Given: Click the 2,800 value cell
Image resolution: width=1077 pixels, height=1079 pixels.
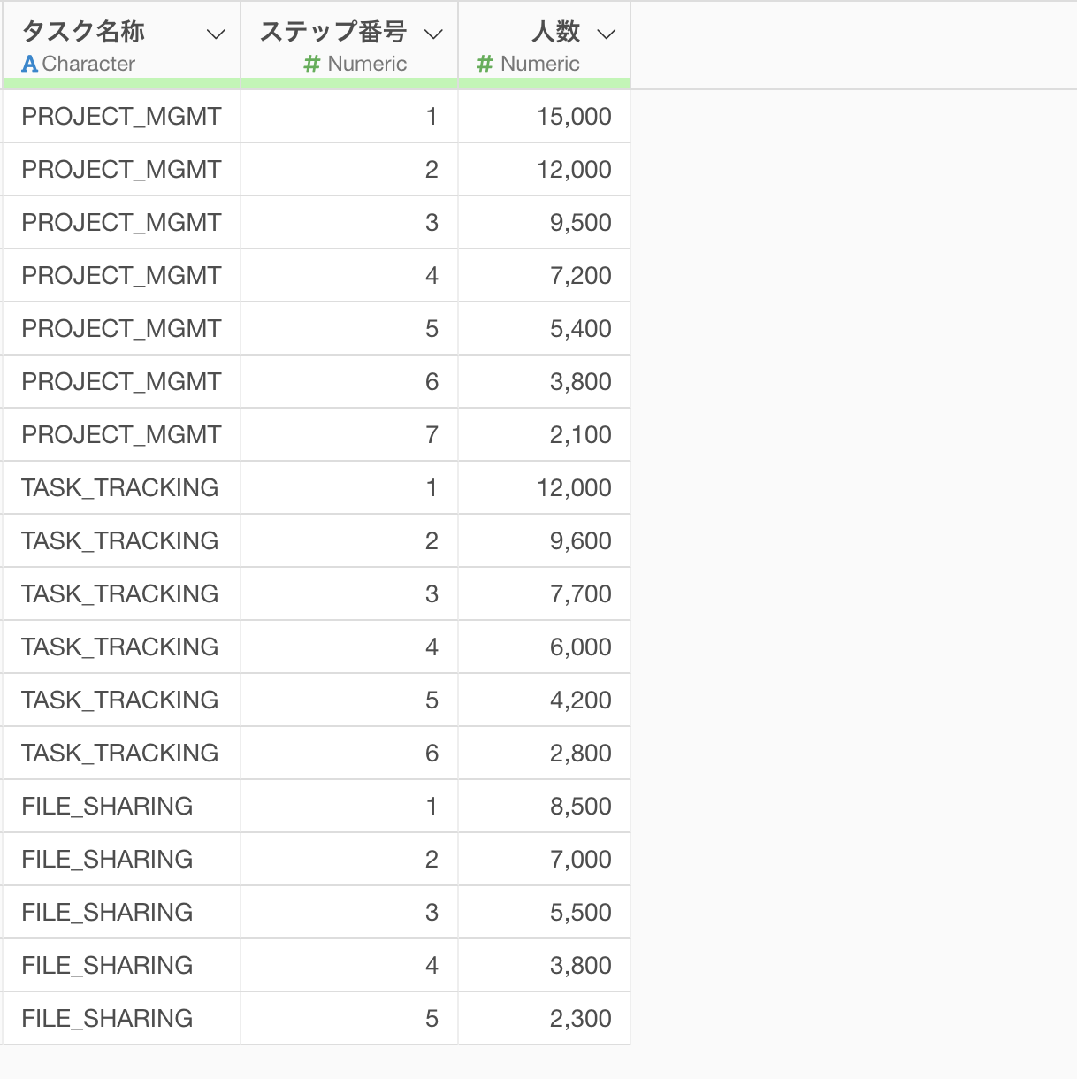Looking at the screenshot, I should (x=545, y=753).
